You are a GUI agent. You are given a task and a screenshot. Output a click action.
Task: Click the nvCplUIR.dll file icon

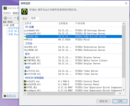[25, 84]
